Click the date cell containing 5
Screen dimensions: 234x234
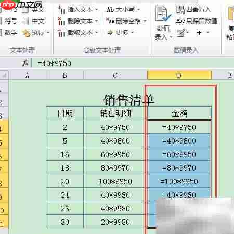tap(65, 141)
